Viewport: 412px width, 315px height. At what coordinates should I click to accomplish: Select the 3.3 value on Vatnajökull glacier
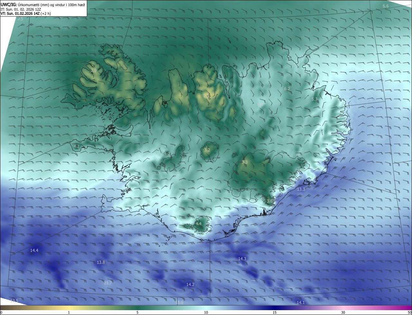coord(245,162)
